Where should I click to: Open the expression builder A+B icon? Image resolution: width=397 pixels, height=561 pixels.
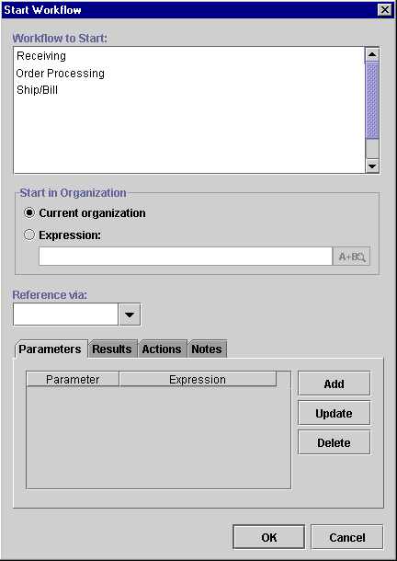point(351,257)
